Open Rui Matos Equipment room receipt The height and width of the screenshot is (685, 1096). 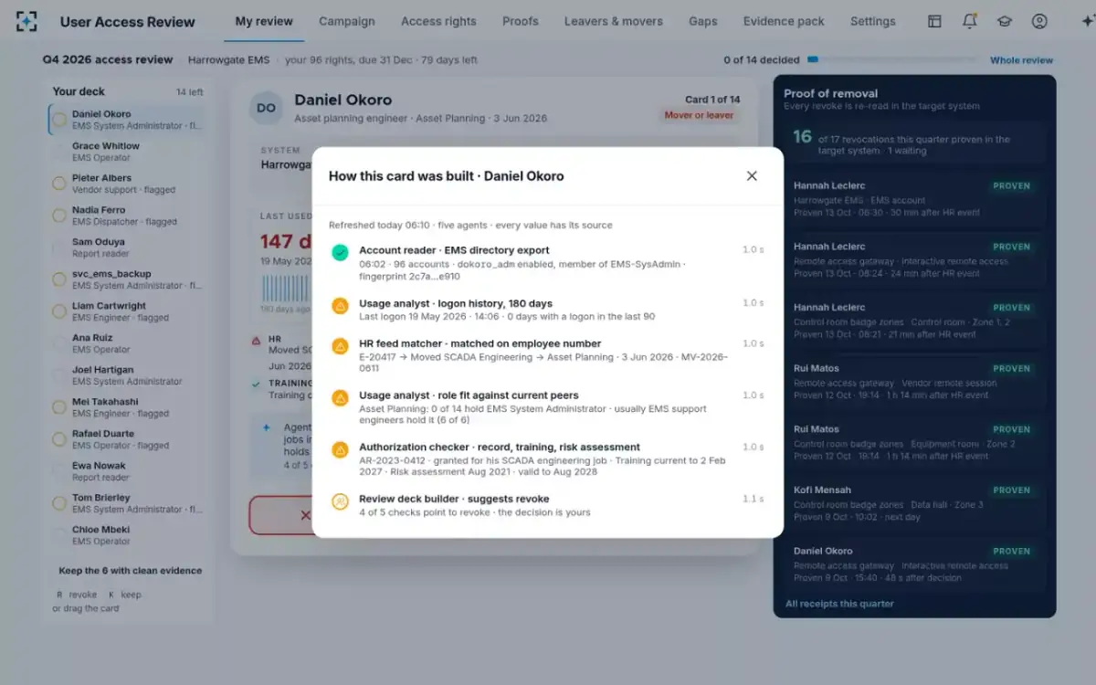coord(914,442)
